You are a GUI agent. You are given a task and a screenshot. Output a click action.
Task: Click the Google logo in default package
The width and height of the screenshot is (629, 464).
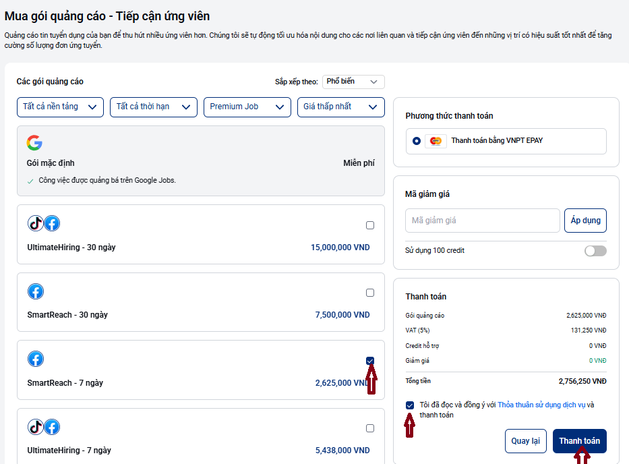coord(34,142)
